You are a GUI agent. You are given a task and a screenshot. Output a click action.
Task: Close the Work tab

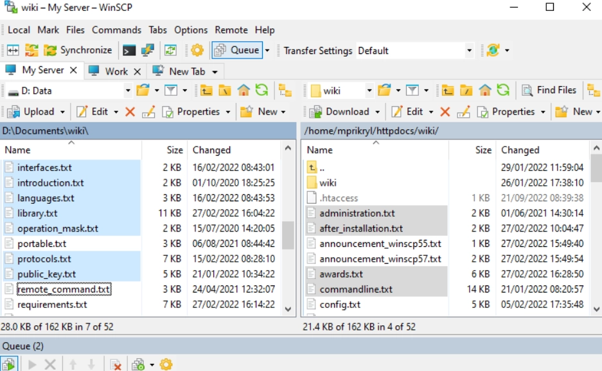pyautogui.click(x=137, y=71)
